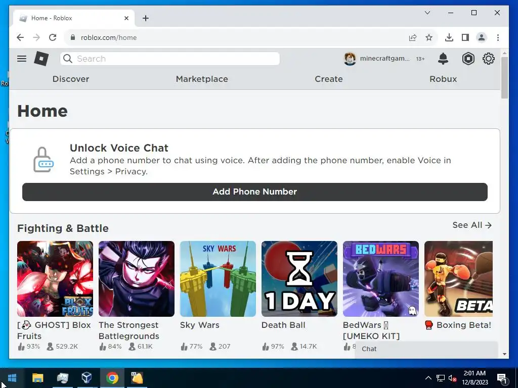Show hidden system tray icons
The height and width of the screenshot is (388, 518).
coord(428,378)
